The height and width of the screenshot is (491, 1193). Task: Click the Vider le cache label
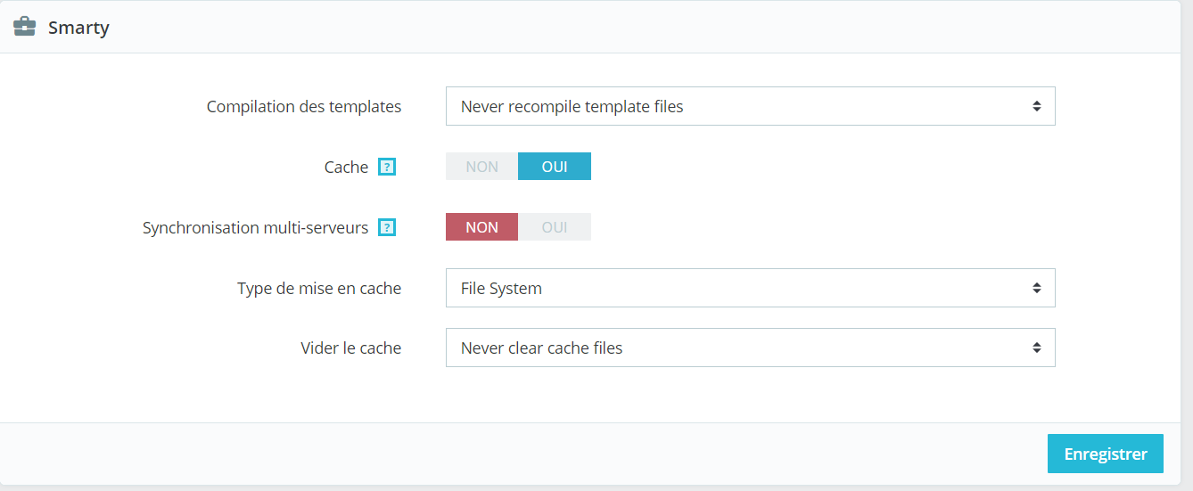coord(351,348)
